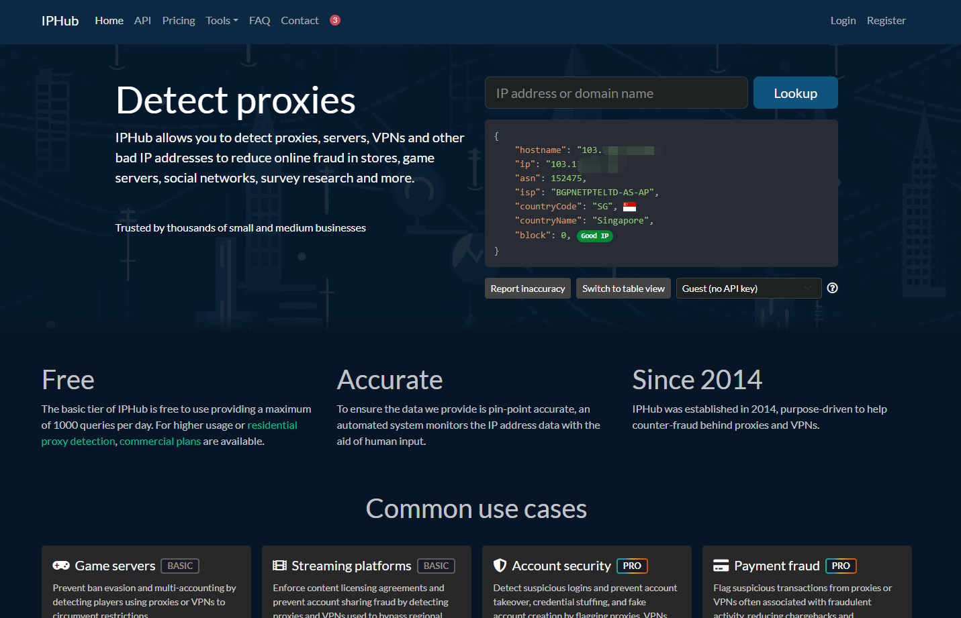This screenshot has width=961, height=618.
Task: Follow the commercial plans link
Action: [x=160, y=442]
